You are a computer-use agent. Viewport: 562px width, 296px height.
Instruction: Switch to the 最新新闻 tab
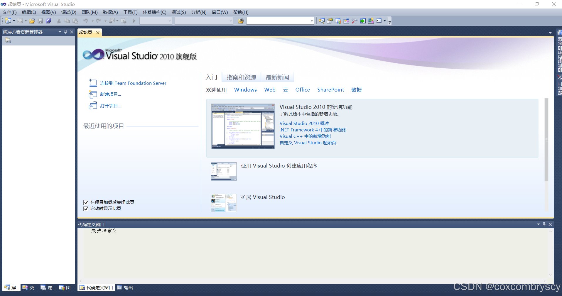(x=277, y=77)
